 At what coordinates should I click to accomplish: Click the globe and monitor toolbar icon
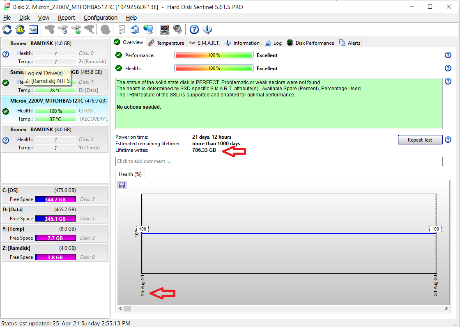[148, 29]
